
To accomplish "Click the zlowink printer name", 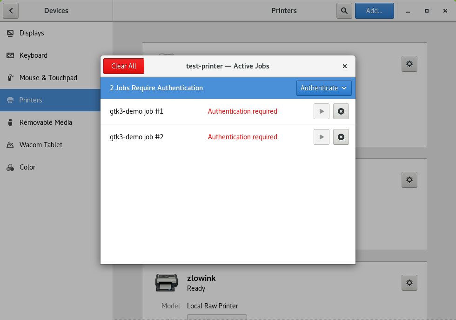I will 201,278.
